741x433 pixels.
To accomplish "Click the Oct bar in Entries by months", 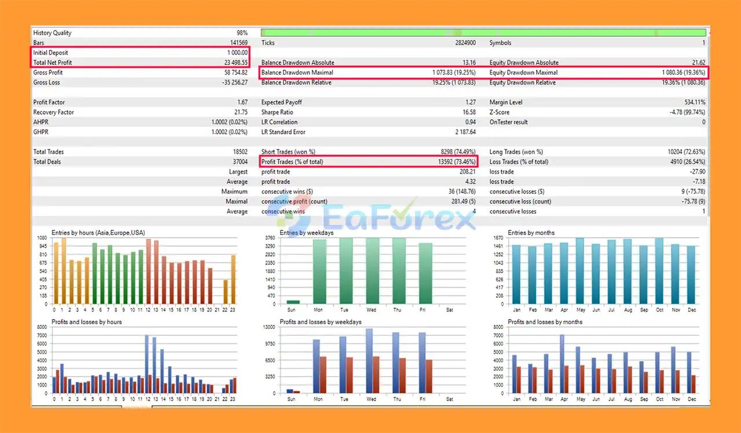I will [659, 271].
